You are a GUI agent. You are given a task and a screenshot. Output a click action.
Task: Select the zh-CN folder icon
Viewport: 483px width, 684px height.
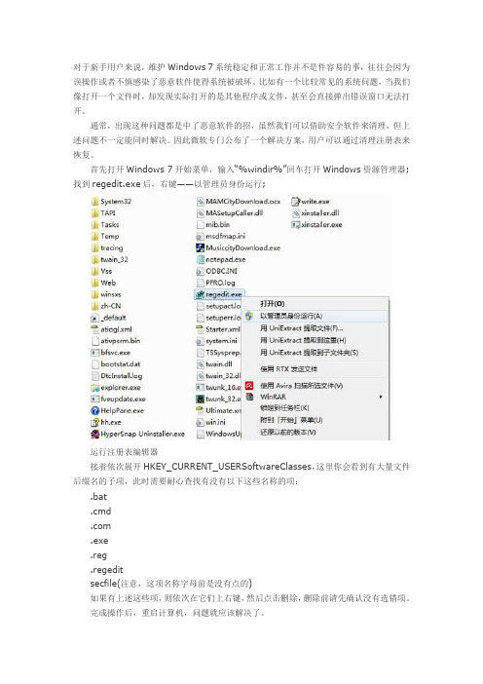95,306
